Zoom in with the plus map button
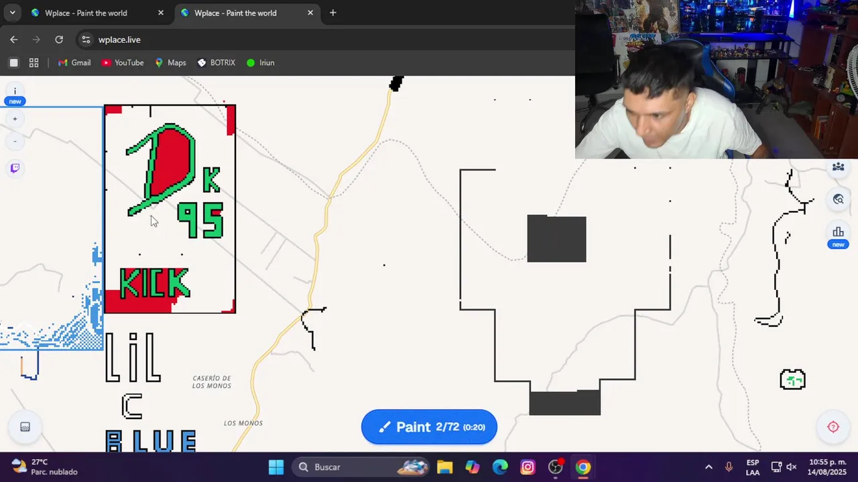858x482 pixels. pos(15,119)
